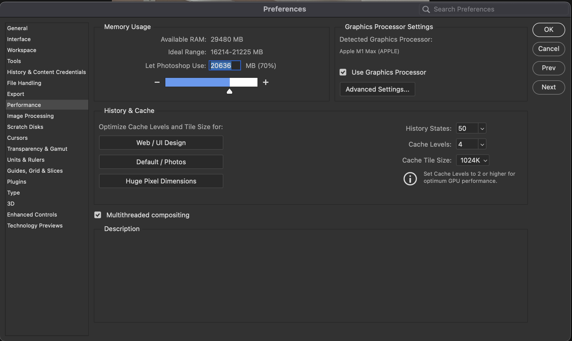Open the General preferences section

[x=17, y=28]
